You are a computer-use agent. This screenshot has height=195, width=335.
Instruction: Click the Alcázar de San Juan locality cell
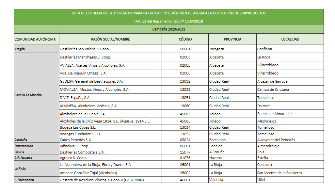tap(290, 81)
